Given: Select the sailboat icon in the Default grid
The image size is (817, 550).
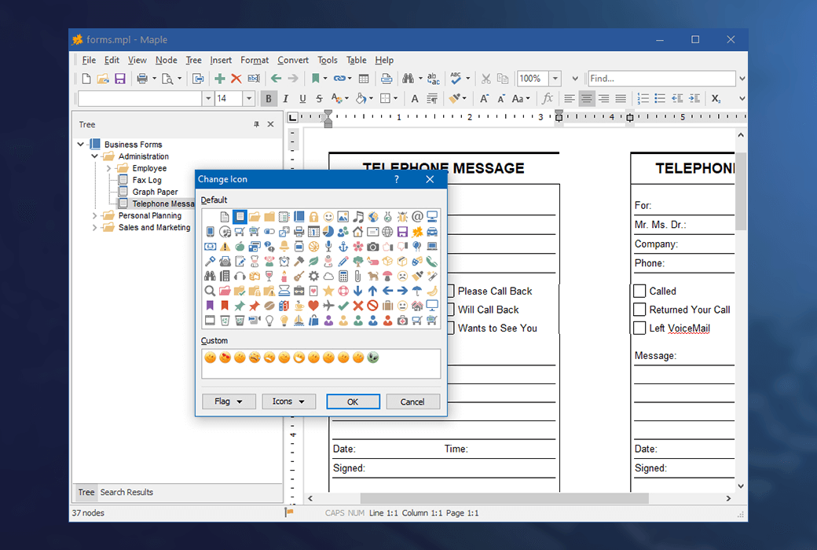Looking at the screenshot, I should coord(299,321).
